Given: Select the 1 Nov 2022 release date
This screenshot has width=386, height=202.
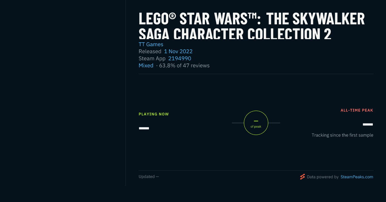Looking at the screenshot, I should pos(178,51).
